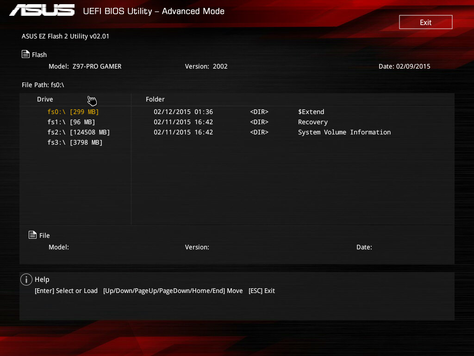Click the [ESC] Exit help hint

click(262, 291)
